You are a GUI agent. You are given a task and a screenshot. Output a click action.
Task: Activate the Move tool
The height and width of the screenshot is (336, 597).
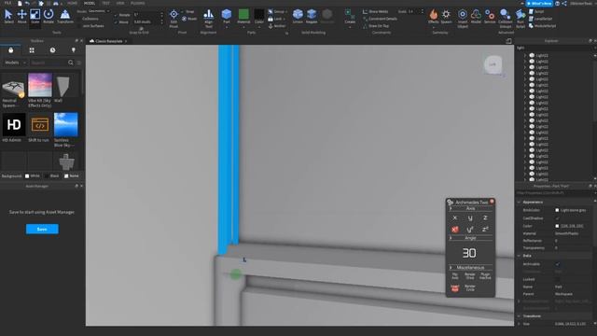click(x=21, y=16)
